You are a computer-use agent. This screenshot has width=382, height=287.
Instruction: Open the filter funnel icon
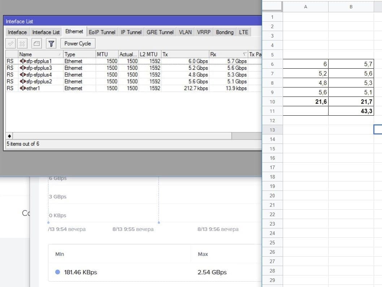(x=51, y=44)
